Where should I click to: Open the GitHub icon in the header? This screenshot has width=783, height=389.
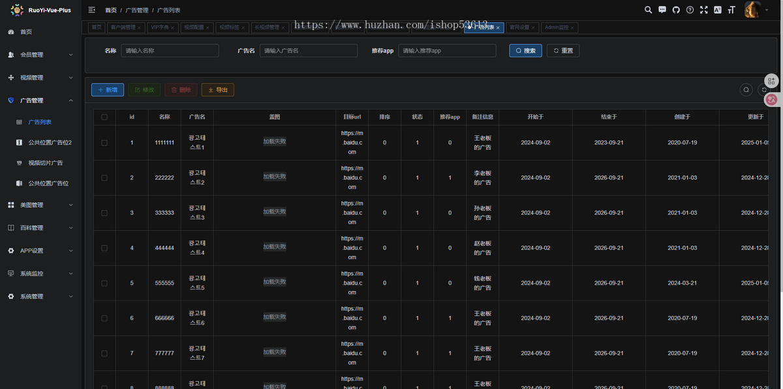click(676, 10)
